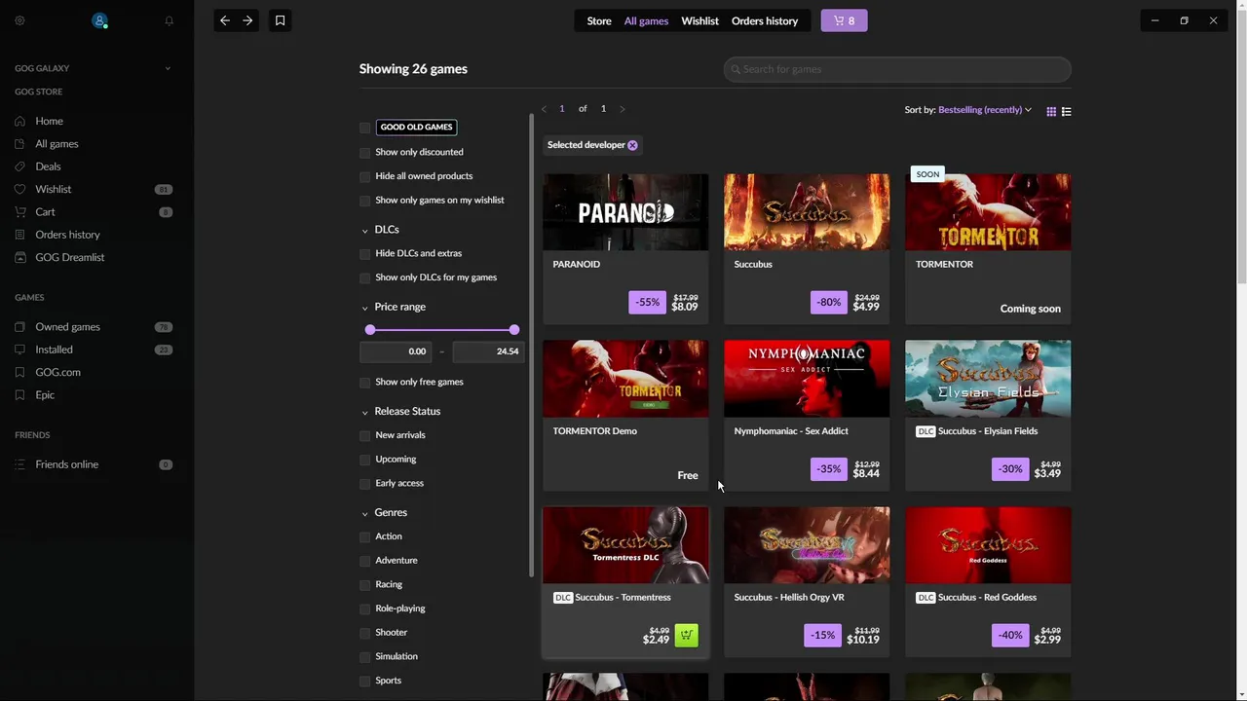This screenshot has width=1247, height=701.
Task: Open the Wishlist tab
Action: (699, 20)
